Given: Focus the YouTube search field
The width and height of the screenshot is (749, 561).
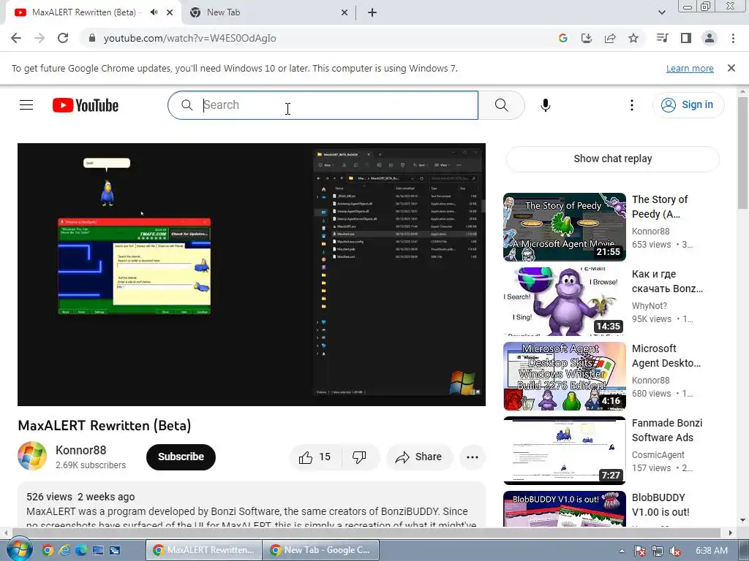Looking at the screenshot, I should coord(323,105).
